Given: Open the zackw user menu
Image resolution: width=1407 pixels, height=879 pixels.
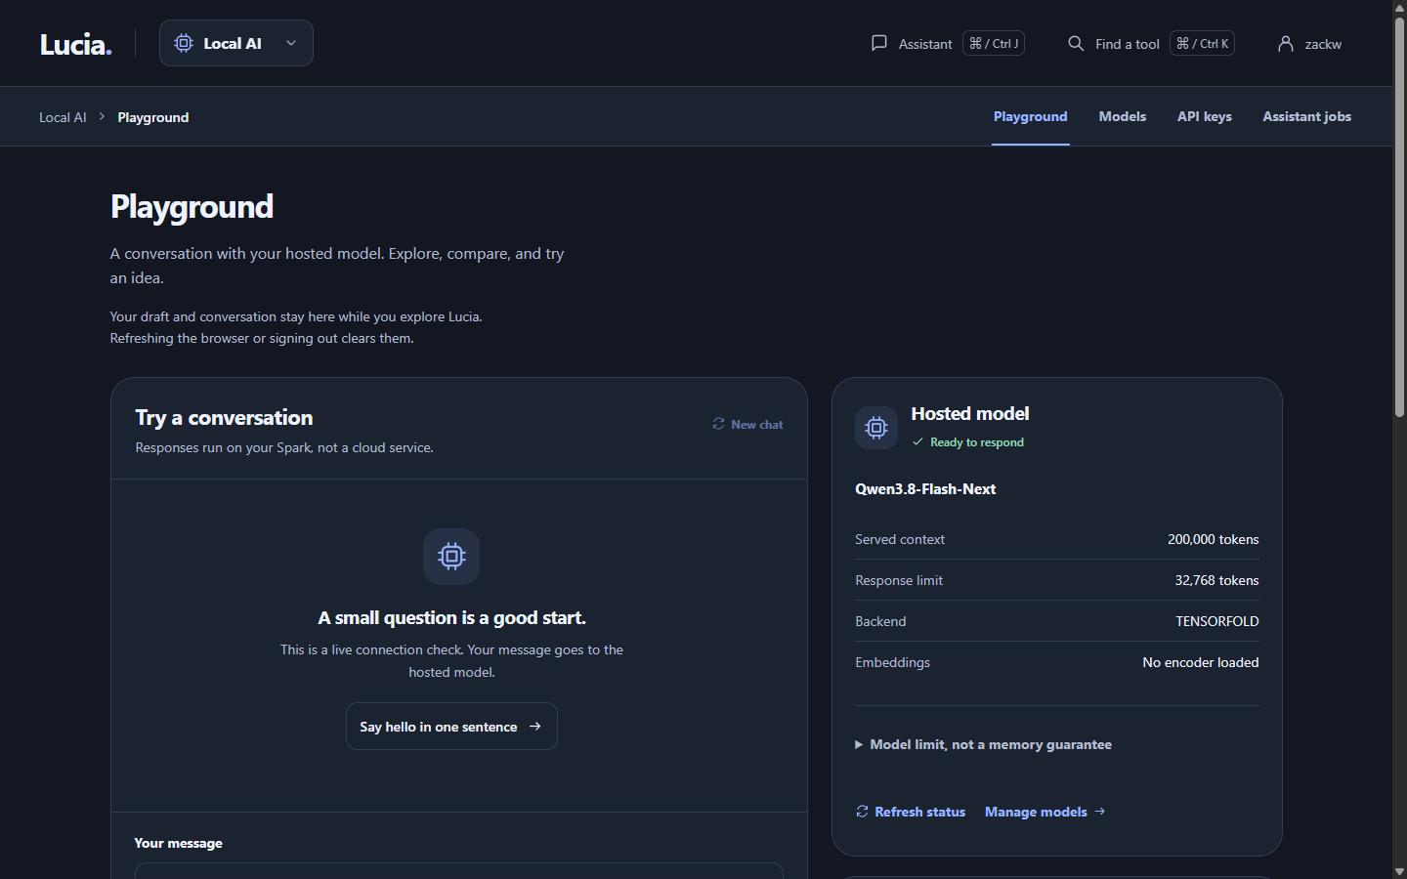Looking at the screenshot, I should [1309, 44].
